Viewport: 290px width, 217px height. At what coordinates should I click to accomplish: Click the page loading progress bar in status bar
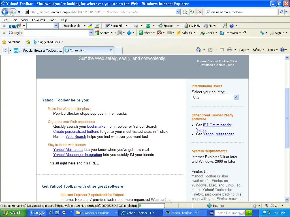[152, 206]
